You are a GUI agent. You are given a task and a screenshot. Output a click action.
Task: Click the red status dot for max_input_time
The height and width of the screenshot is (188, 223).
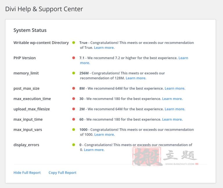pyautogui.click(x=73, y=119)
